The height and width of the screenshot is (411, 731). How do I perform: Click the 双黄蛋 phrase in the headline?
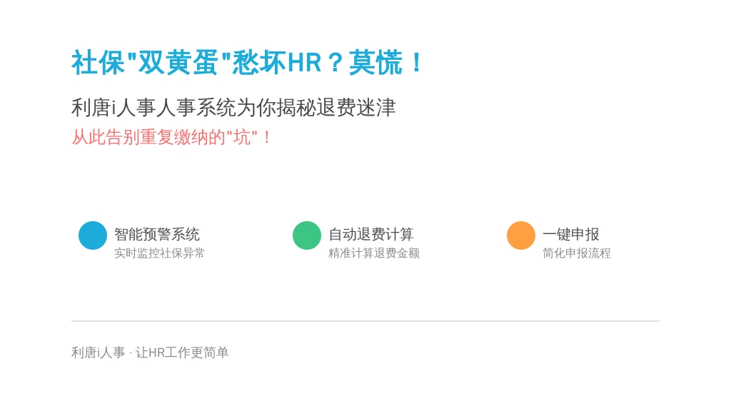[178, 62]
